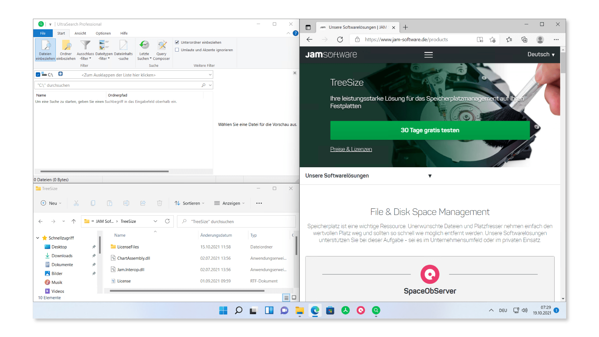Open Microsoft Store from taskbar
This screenshot has height=337, width=599.
point(330,310)
